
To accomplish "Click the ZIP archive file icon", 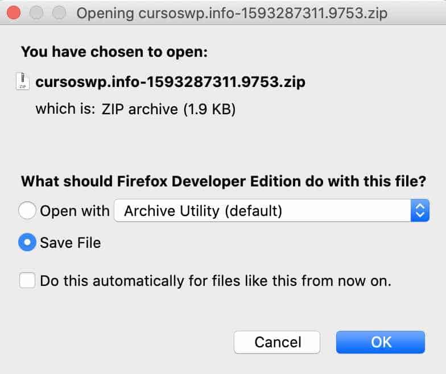I will [x=23, y=82].
